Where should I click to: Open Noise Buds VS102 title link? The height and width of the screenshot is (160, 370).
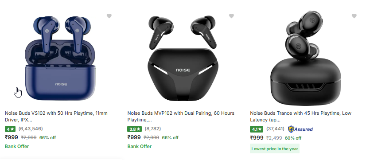click(x=56, y=116)
